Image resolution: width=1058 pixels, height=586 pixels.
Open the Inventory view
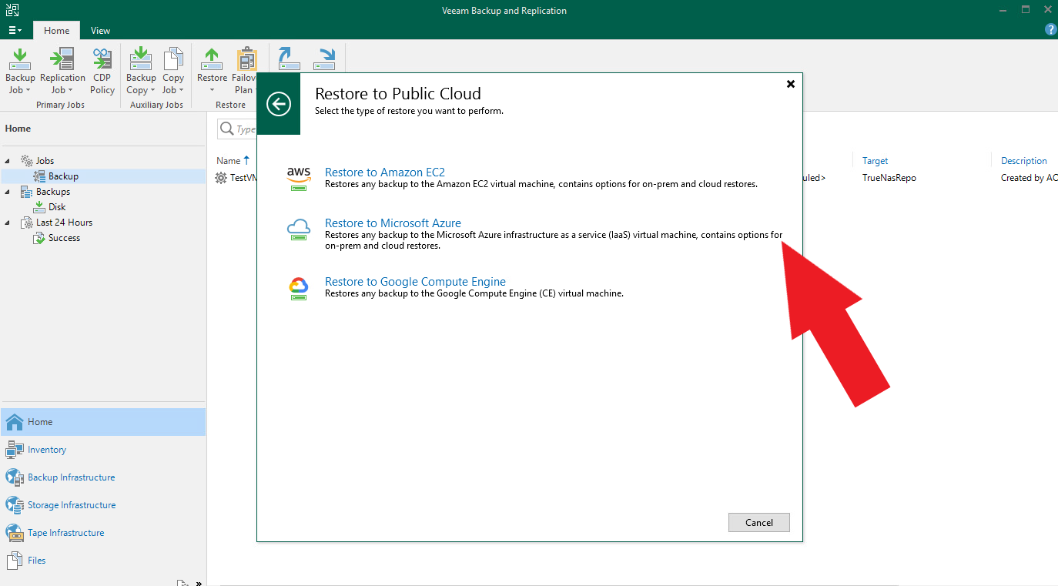click(47, 450)
